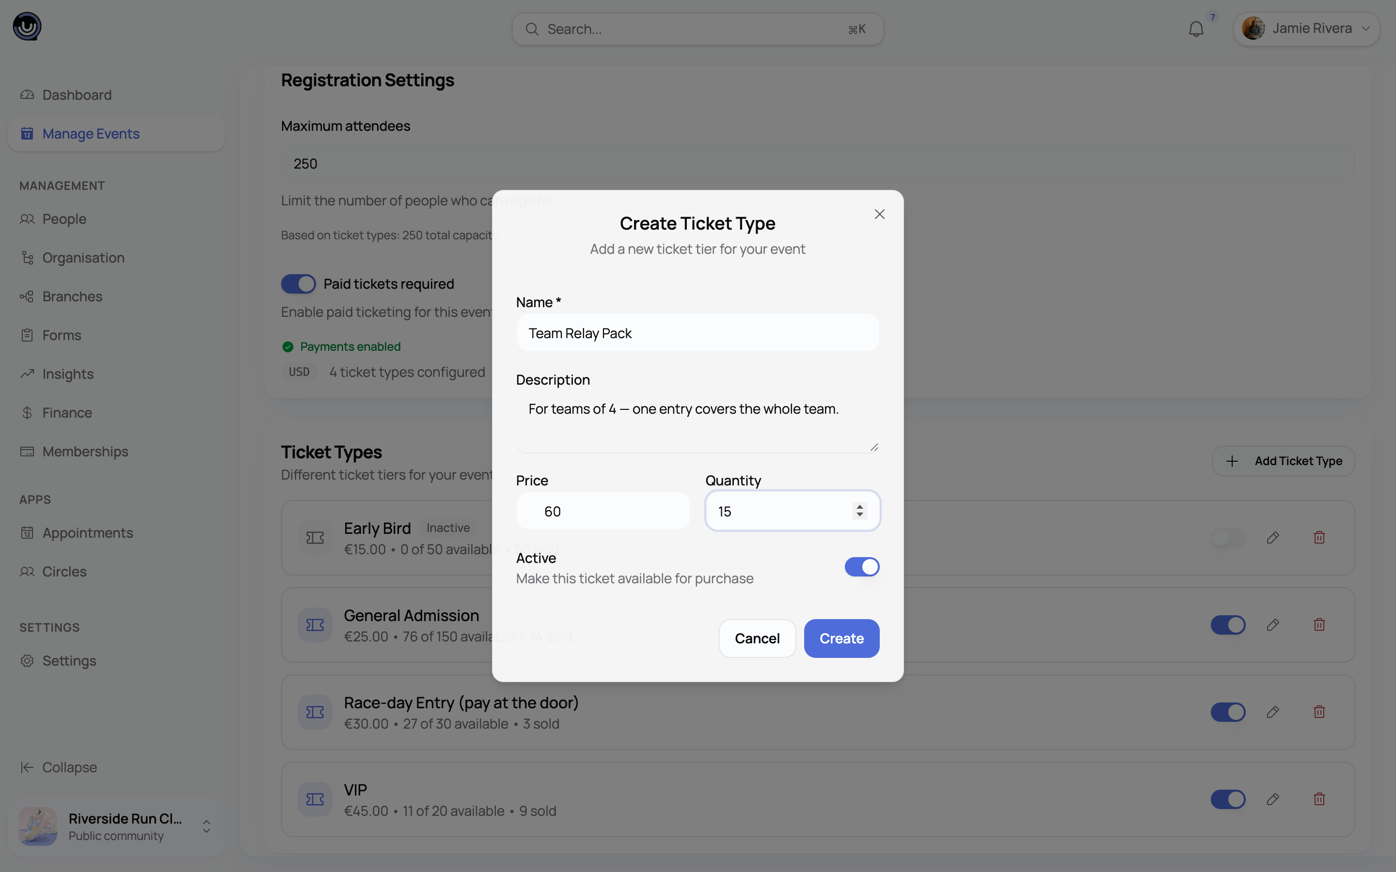This screenshot has height=872, width=1396.
Task: Click the Memberships card icon
Action: tap(27, 452)
